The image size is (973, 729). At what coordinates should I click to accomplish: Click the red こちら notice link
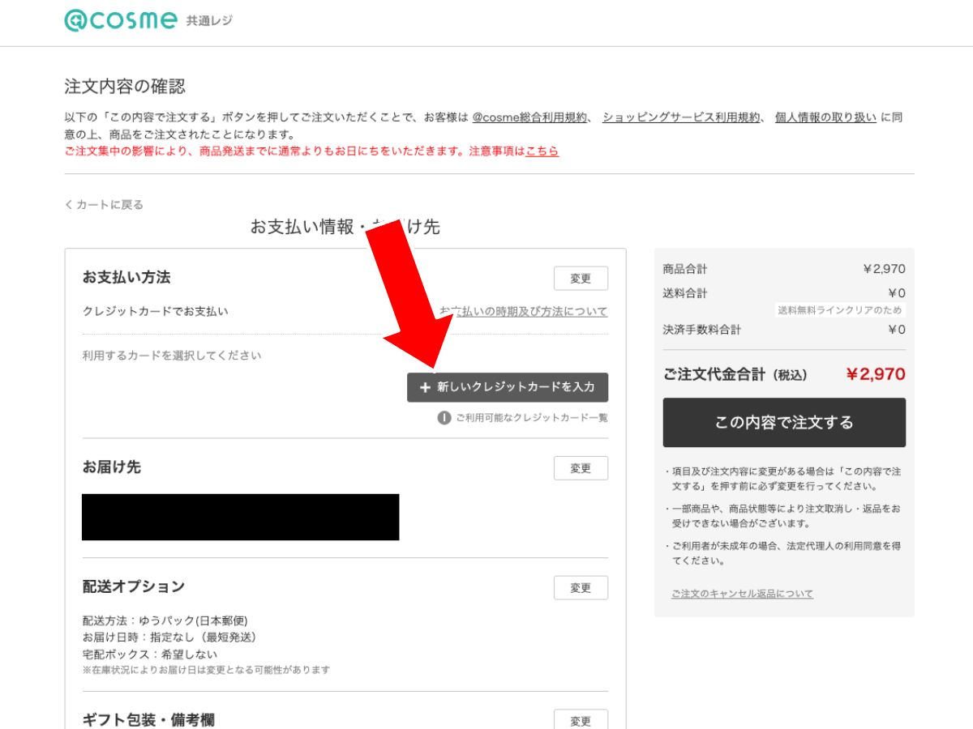(542, 151)
